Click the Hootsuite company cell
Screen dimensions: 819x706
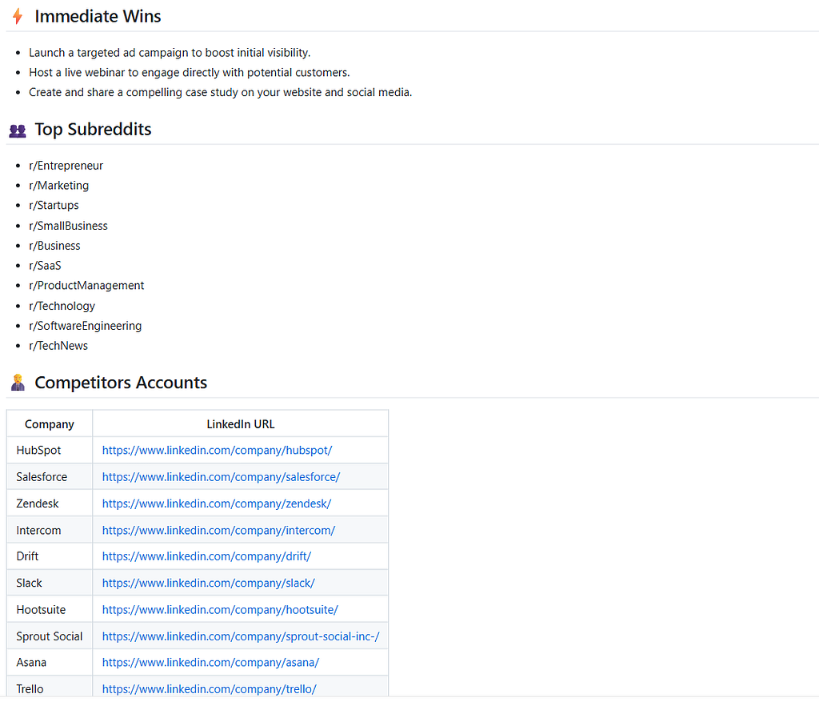[x=50, y=610]
